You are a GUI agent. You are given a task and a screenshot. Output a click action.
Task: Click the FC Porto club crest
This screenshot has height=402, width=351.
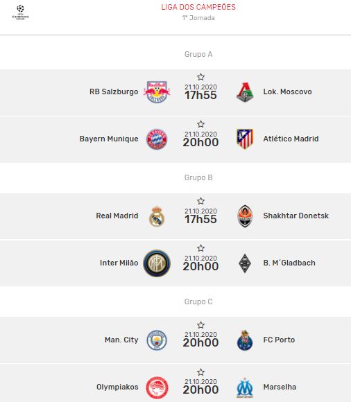point(245,340)
